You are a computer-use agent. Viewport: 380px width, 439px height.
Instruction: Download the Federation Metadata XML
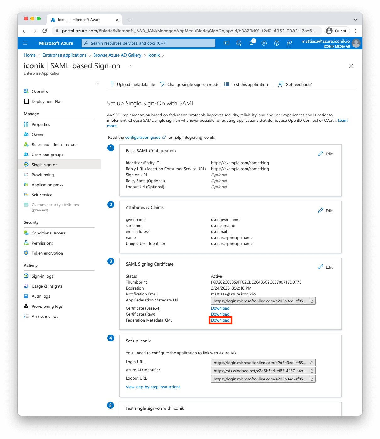[x=220, y=320]
